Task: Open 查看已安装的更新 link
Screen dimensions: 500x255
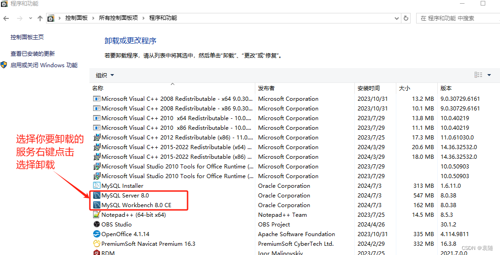Action: click(33, 54)
